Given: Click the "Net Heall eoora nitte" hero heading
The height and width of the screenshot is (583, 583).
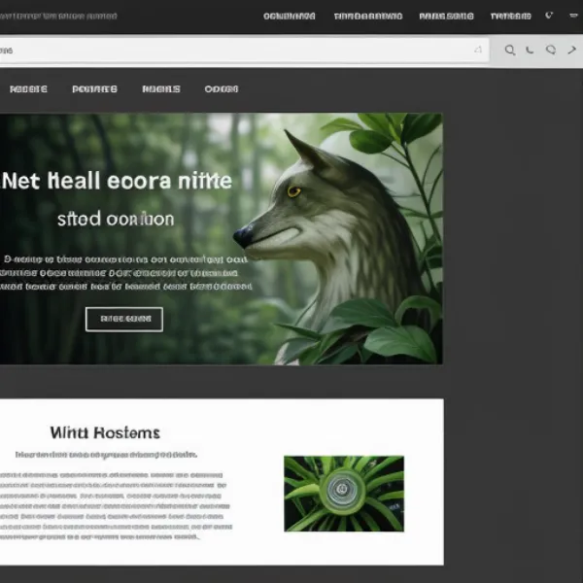Looking at the screenshot, I should [117, 181].
